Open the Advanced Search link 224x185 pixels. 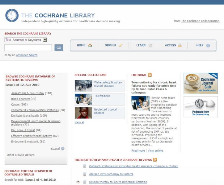click(x=27, y=55)
